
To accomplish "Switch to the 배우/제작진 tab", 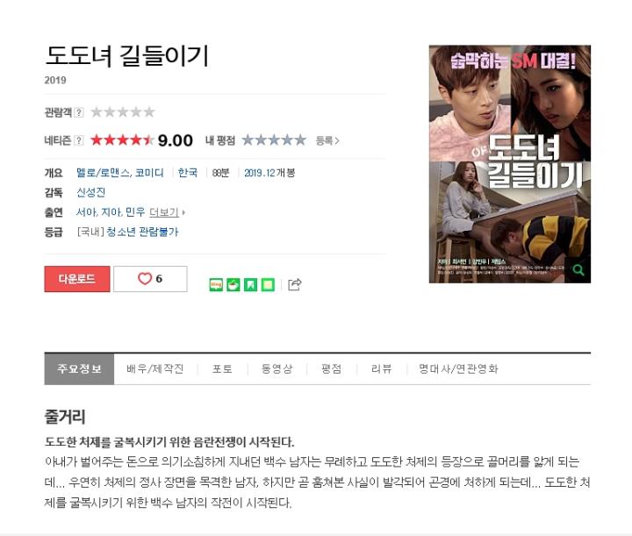I will [155, 368].
